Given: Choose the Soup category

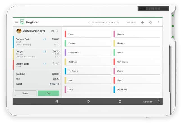Looking at the screenshot, I should (137, 80).
